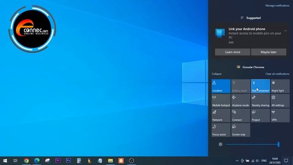The image size is (293, 165).
Task: Toggle the Location quick action tile
Action: pos(221,86)
